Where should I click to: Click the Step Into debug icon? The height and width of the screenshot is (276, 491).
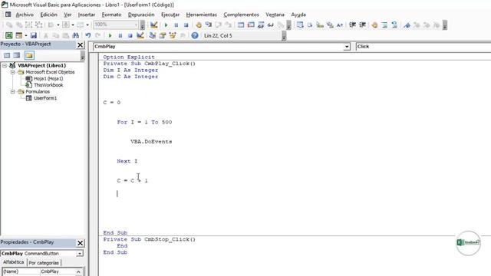[x=208, y=25]
